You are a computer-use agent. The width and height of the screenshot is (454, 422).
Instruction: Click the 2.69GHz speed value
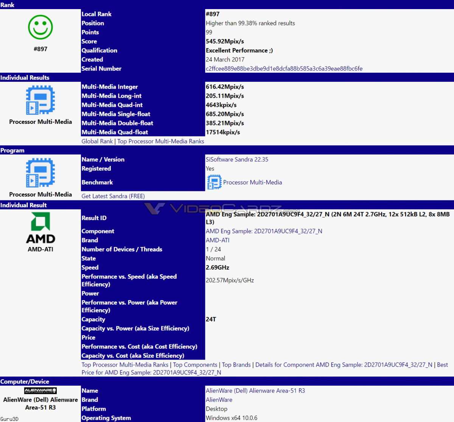coord(218,267)
